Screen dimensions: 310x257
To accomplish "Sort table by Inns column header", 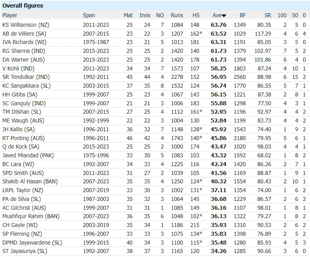I will (x=145, y=15).
